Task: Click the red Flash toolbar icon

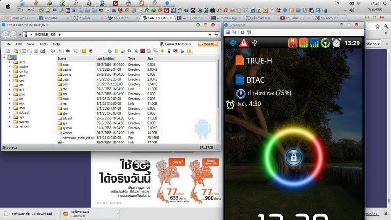Action: coord(142,51)
